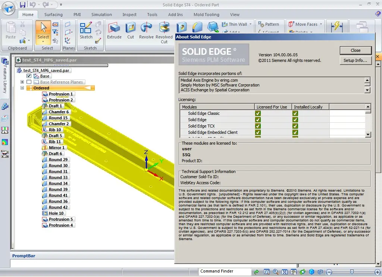
Task: Toggle Installed Locally for Solid Edge TCX
Action: pyautogui.click(x=295, y=126)
